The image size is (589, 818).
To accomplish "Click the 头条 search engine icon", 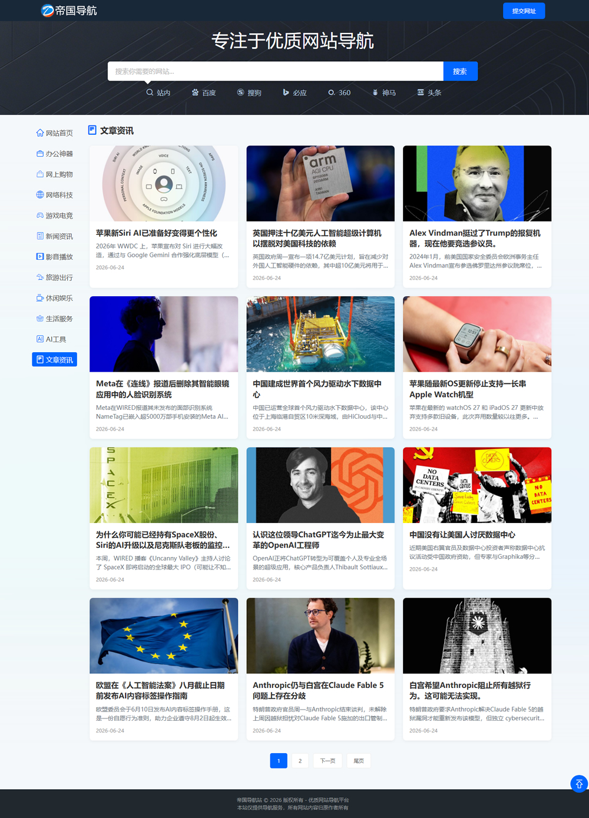I will pos(421,92).
